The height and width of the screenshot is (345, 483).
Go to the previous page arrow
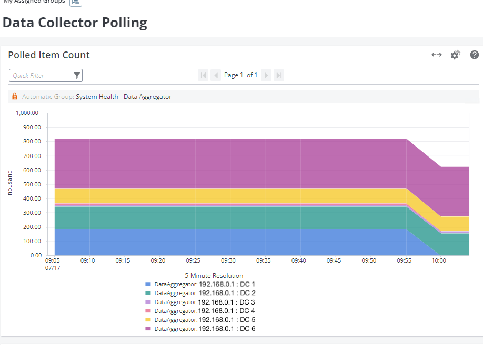pyautogui.click(x=216, y=76)
